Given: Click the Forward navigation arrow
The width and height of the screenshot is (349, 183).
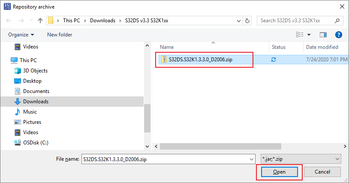Looking at the screenshot, I should click(21, 21).
